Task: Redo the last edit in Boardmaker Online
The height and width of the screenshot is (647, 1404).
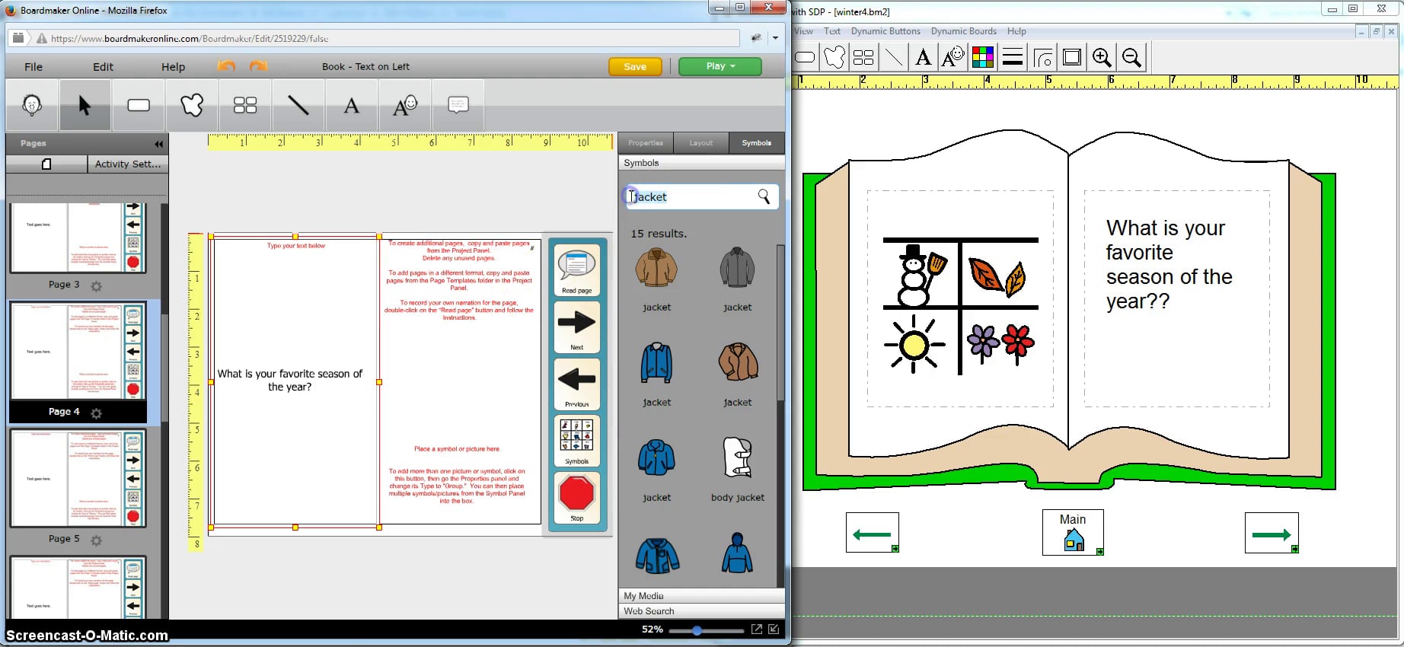Action: [x=259, y=66]
